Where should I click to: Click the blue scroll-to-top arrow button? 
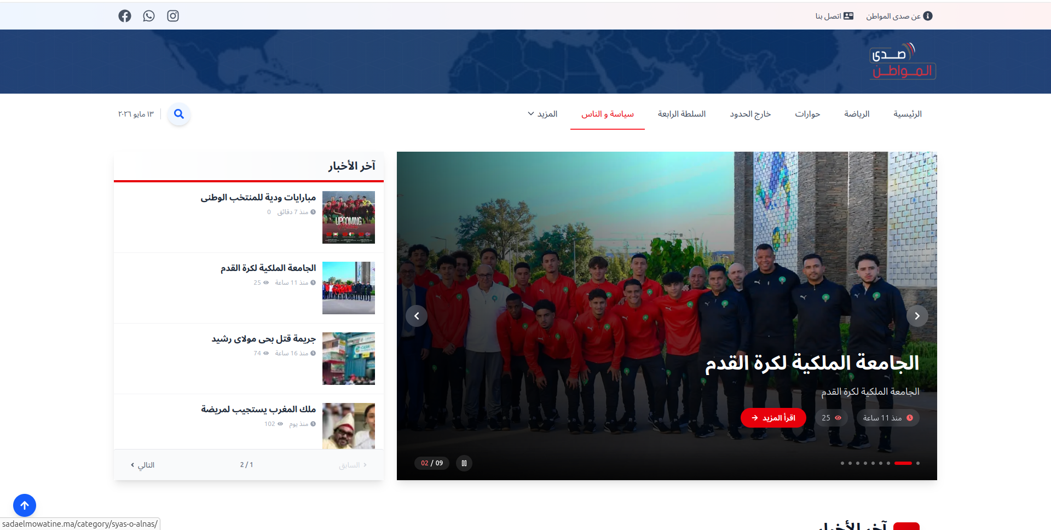[25, 505]
